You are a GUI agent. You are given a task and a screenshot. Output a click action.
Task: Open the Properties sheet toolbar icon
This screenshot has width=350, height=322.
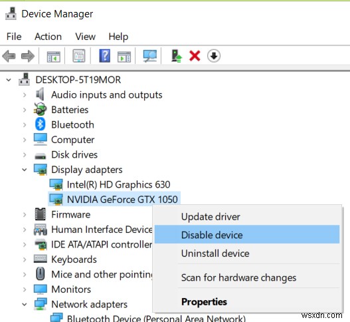point(79,56)
